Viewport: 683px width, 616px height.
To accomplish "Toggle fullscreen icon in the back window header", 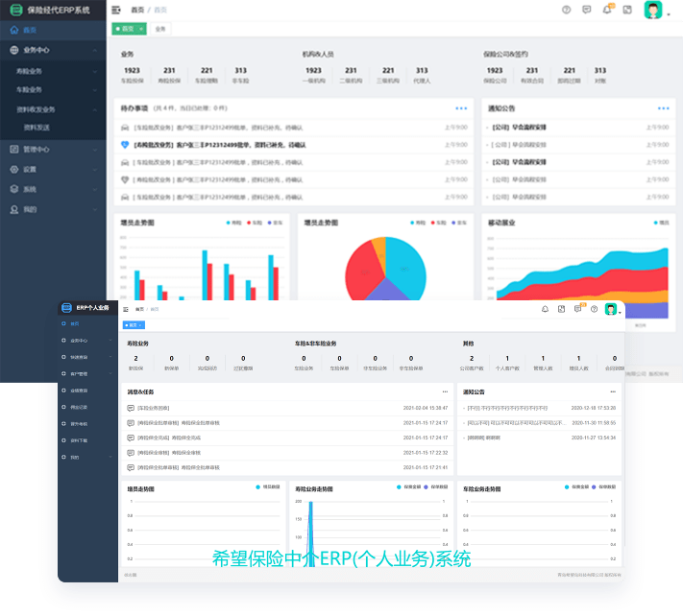I will coord(627,10).
